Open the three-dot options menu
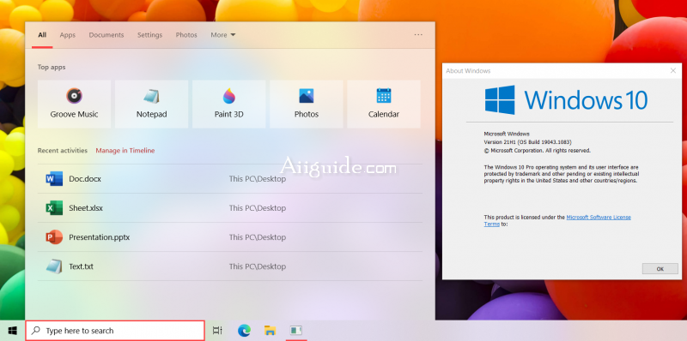 click(418, 35)
